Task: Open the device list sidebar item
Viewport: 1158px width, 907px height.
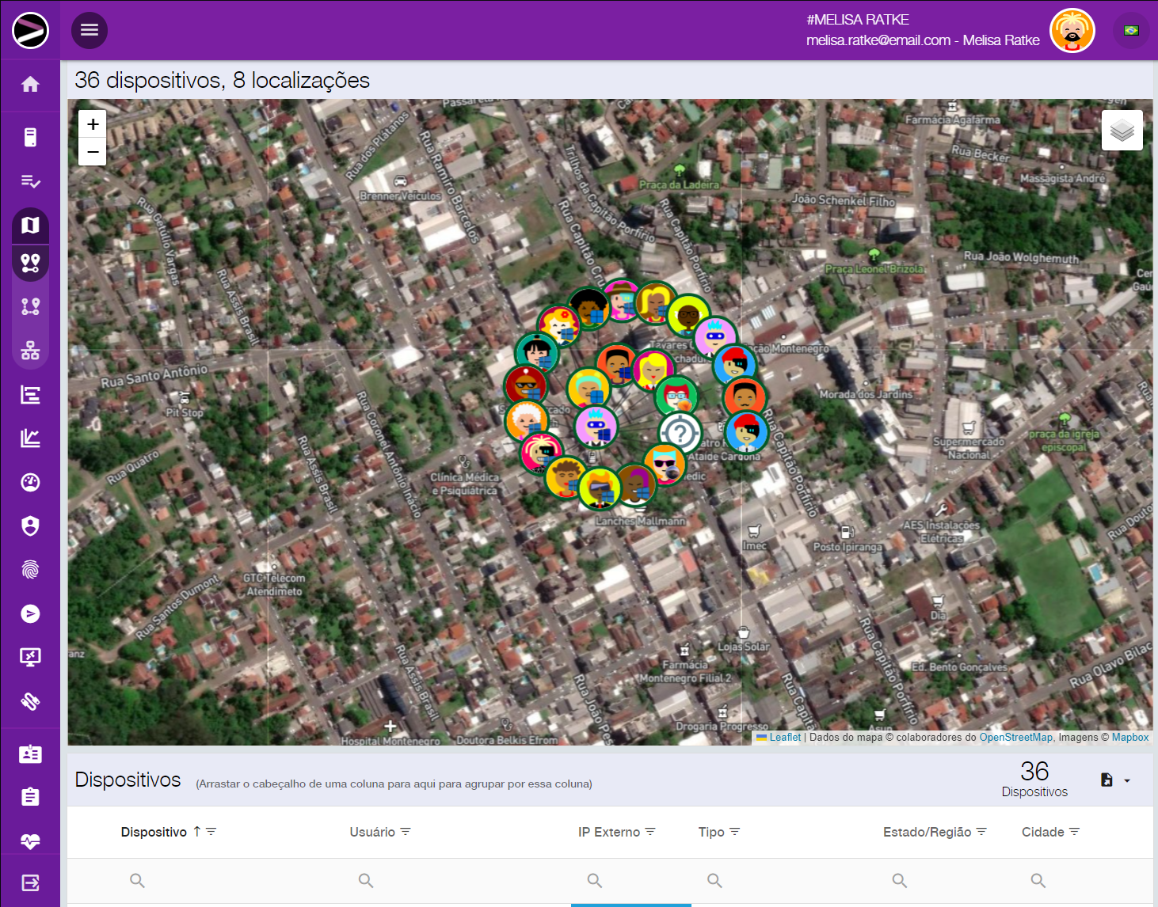Action: (x=30, y=138)
